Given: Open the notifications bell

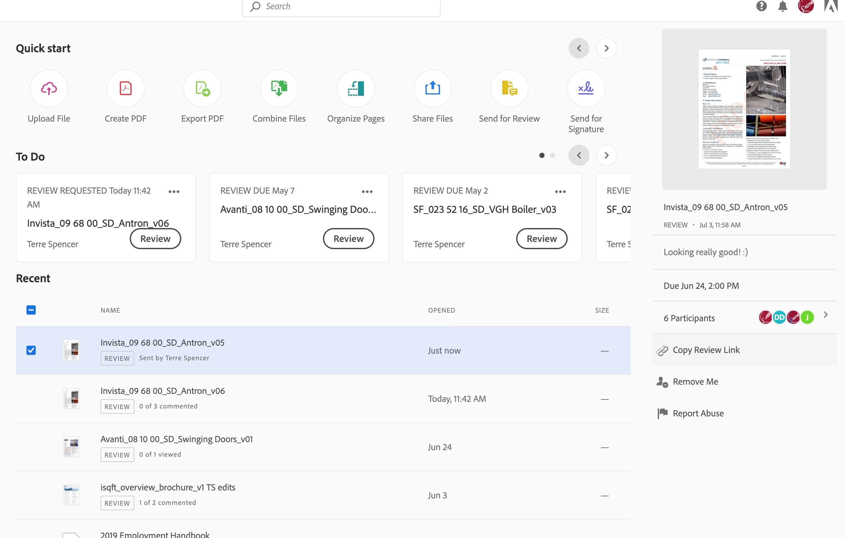Looking at the screenshot, I should tap(782, 6).
